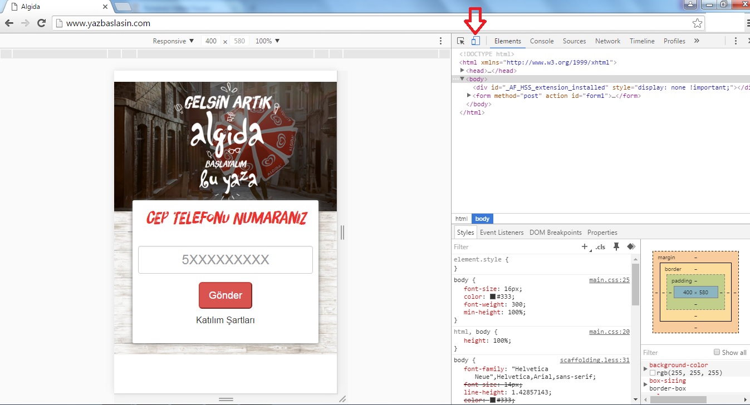Image resolution: width=750 pixels, height=405 pixels.
Task: Switch to the Sources tab
Action: point(574,41)
